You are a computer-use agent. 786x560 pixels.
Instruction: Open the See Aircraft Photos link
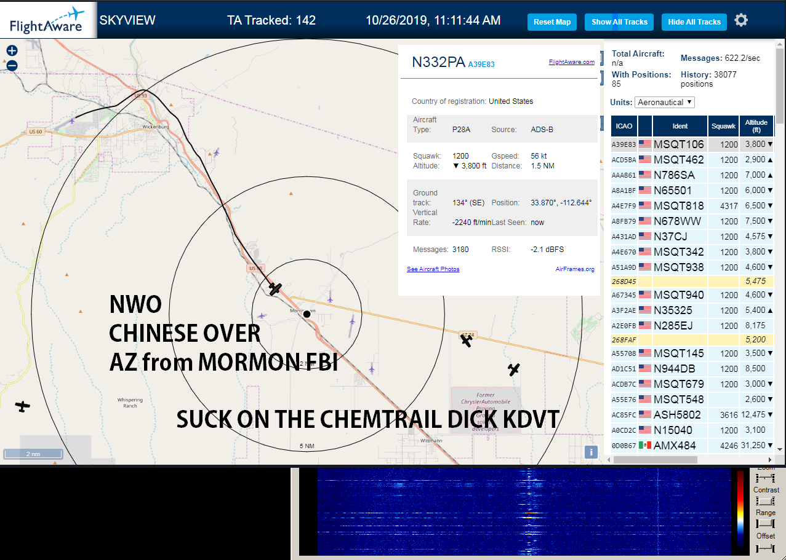433,269
